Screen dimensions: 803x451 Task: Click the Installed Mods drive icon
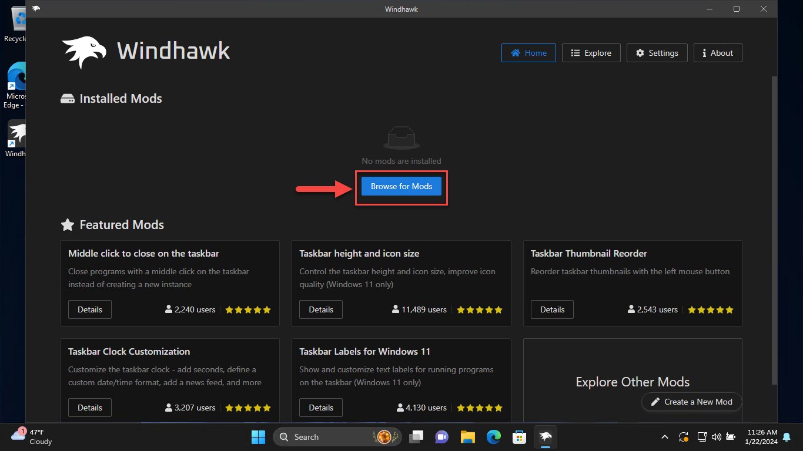(x=68, y=99)
